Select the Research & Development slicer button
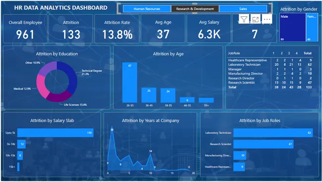 (195, 9)
